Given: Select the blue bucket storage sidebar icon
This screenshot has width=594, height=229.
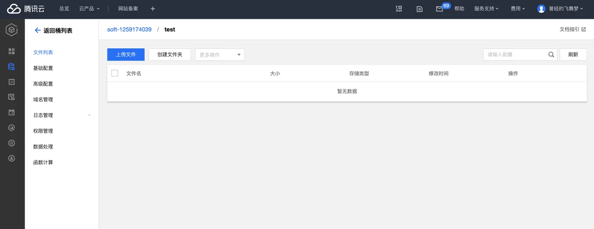Looking at the screenshot, I should pos(12,67).
